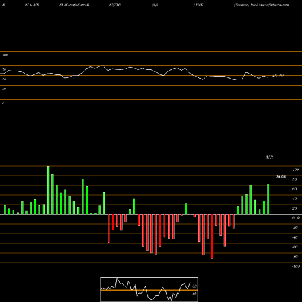302x302 pixels.
Task: Open the mini RSI thumbnail chart
Action: tap(149, 289)
